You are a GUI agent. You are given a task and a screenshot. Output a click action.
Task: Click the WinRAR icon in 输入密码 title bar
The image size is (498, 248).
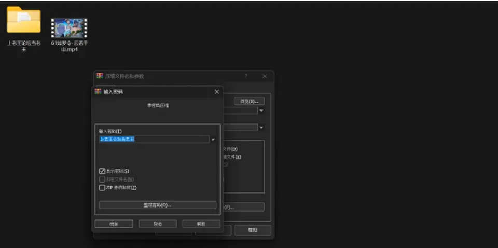[x=98, y=91]
